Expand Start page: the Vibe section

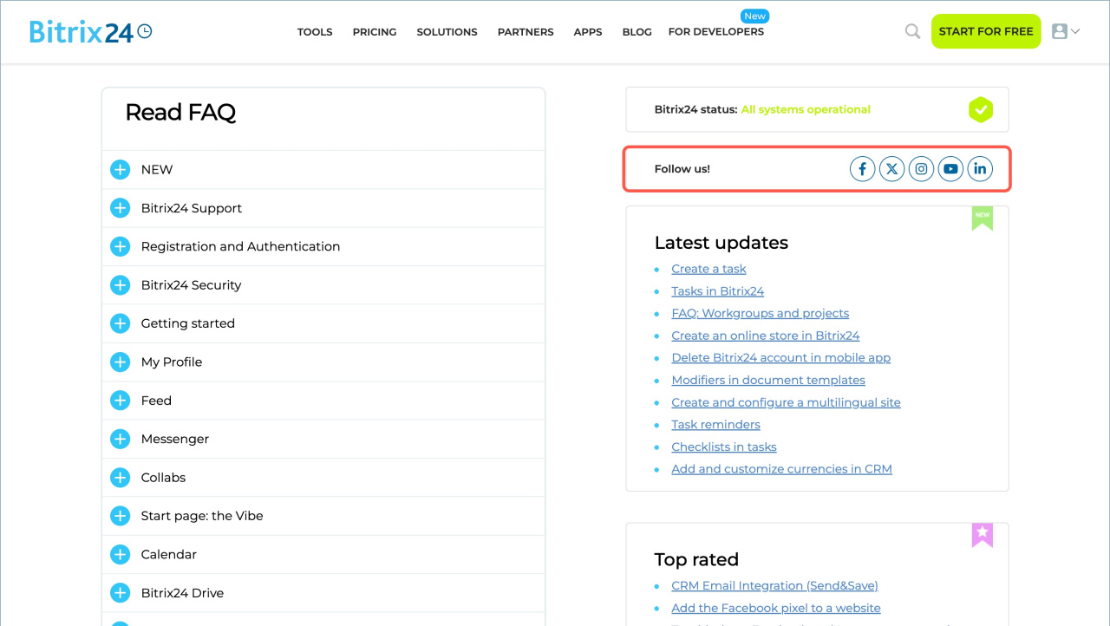[120, 516]
